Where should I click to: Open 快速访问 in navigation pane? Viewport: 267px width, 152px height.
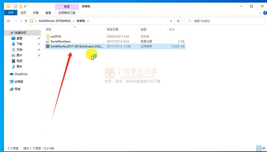[x=20, y=33]
